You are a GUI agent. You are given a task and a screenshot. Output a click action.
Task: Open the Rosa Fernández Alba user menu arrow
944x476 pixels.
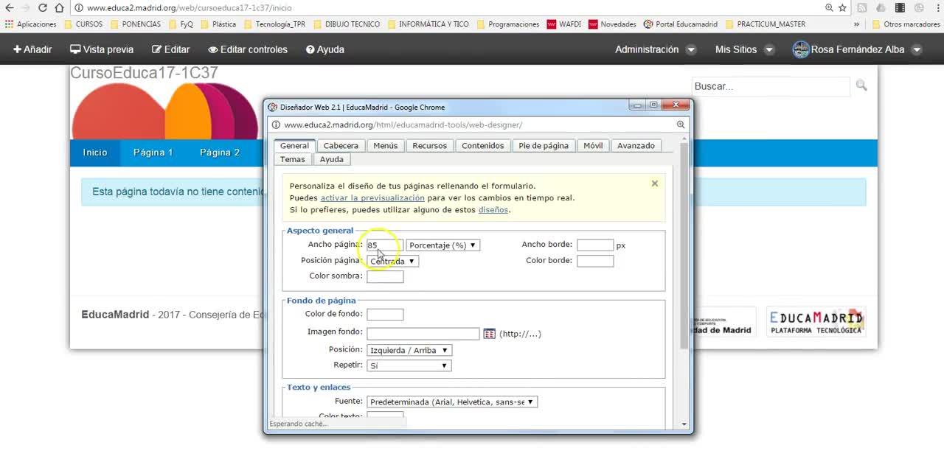click(917, 50)
